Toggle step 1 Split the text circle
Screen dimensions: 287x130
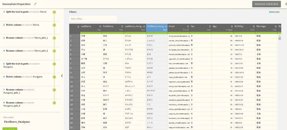click(54, 12)
